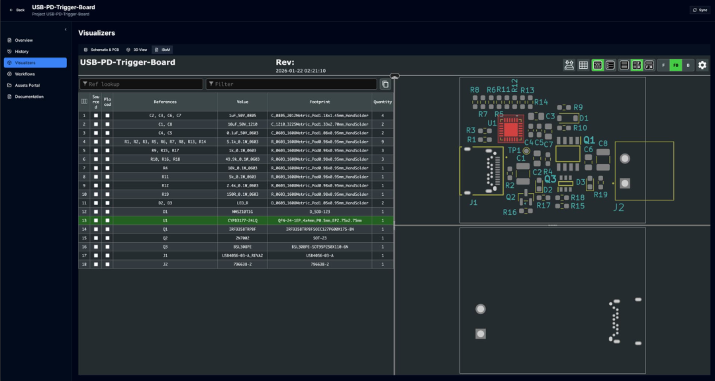The height and width of the screenshot is (381, 715).
Task: Show front layer only with F
Action: (x=663, y=65)
